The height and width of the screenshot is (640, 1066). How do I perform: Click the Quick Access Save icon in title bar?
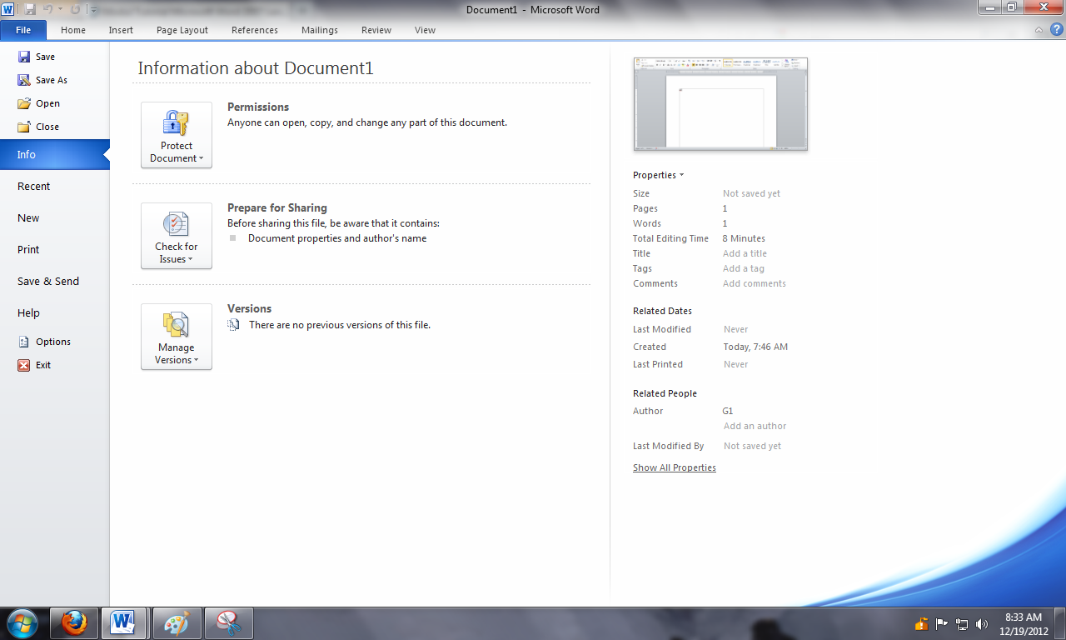coord(31,9)
